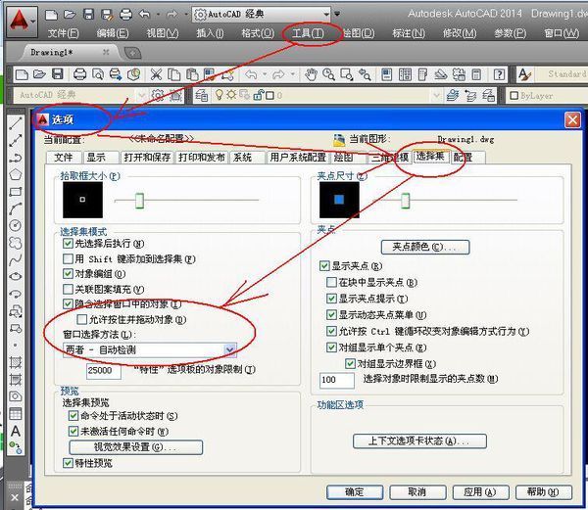Click the Save icon in quick access bar
The width and height of the screenshot is (588, 510).
[89, 15]
